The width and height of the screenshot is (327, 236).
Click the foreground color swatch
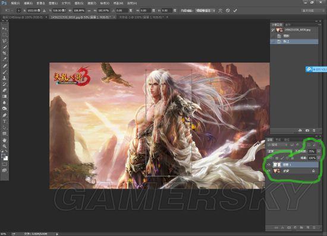(3, 156)
